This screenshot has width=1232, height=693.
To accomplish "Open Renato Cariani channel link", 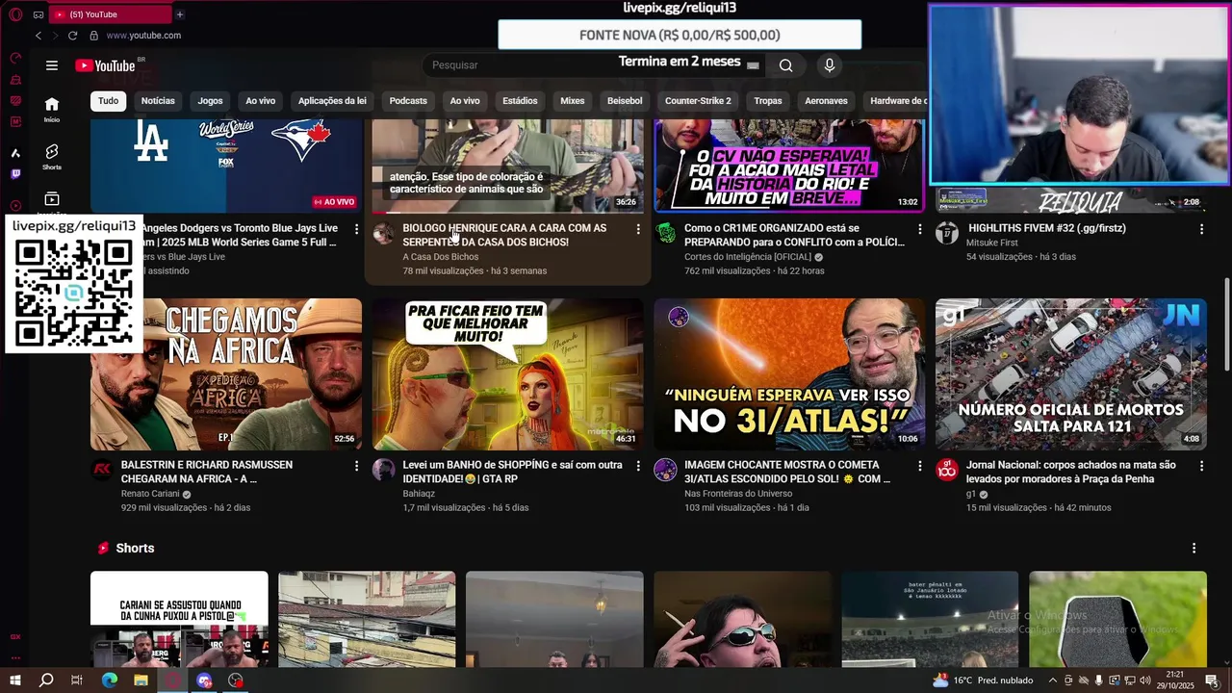I will point(150,494).
